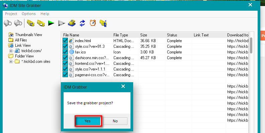This screenshot has width=265, height=133.
Task: Click the Check all files folder icon
Action: [30, 23]
